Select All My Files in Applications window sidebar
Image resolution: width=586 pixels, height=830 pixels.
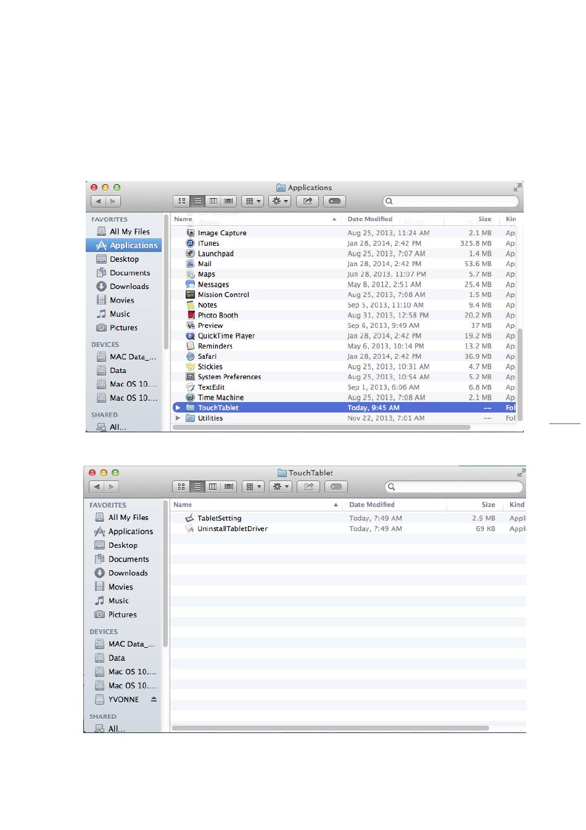tap(124, 232)
